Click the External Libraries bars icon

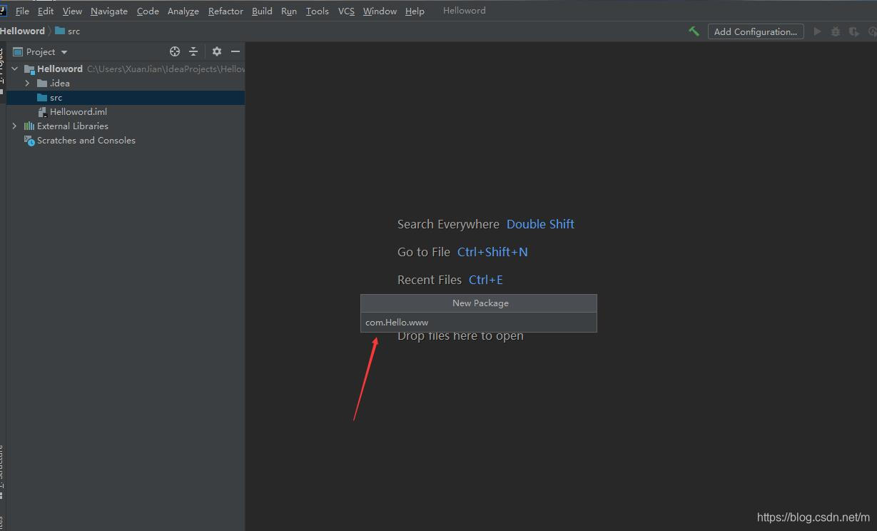[x=29, y=126]
